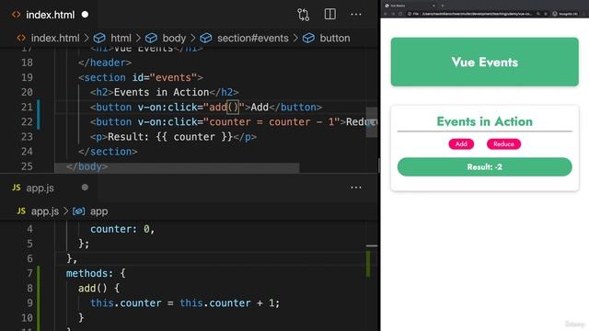
Task: Open a new browser tab
Action: coord(443,6)
